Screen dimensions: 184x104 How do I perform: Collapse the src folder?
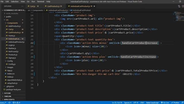tap(7, 20)
